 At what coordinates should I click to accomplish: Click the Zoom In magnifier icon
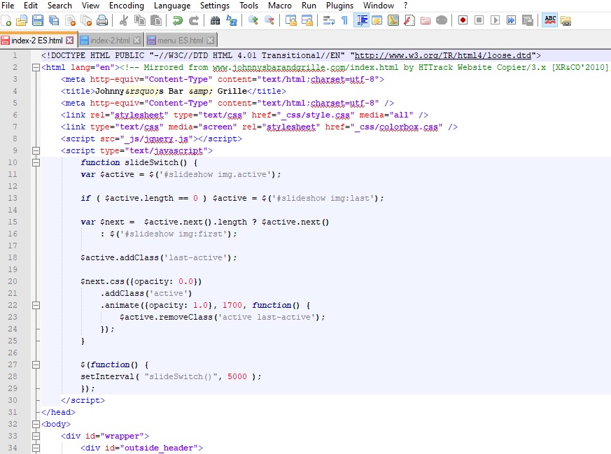click(253, 20)
